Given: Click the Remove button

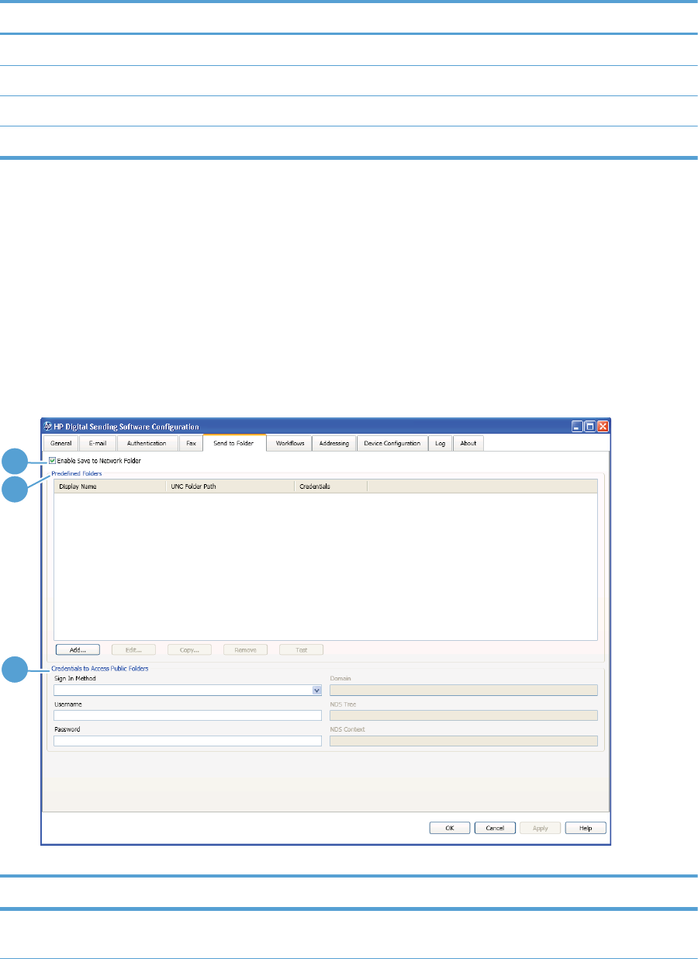Looking at the screenshot, I should pos(245,649).
